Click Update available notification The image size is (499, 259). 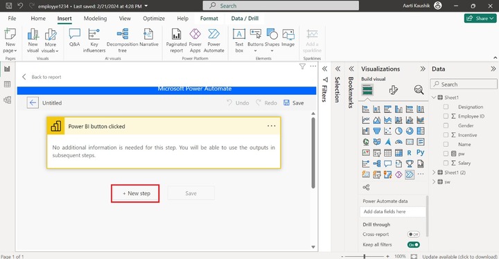[459, 256]
